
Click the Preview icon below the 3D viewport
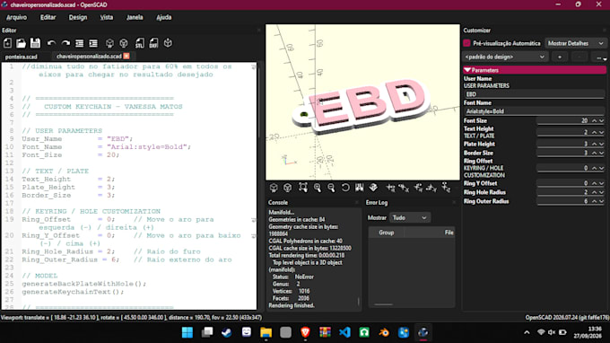pos(274,188)
